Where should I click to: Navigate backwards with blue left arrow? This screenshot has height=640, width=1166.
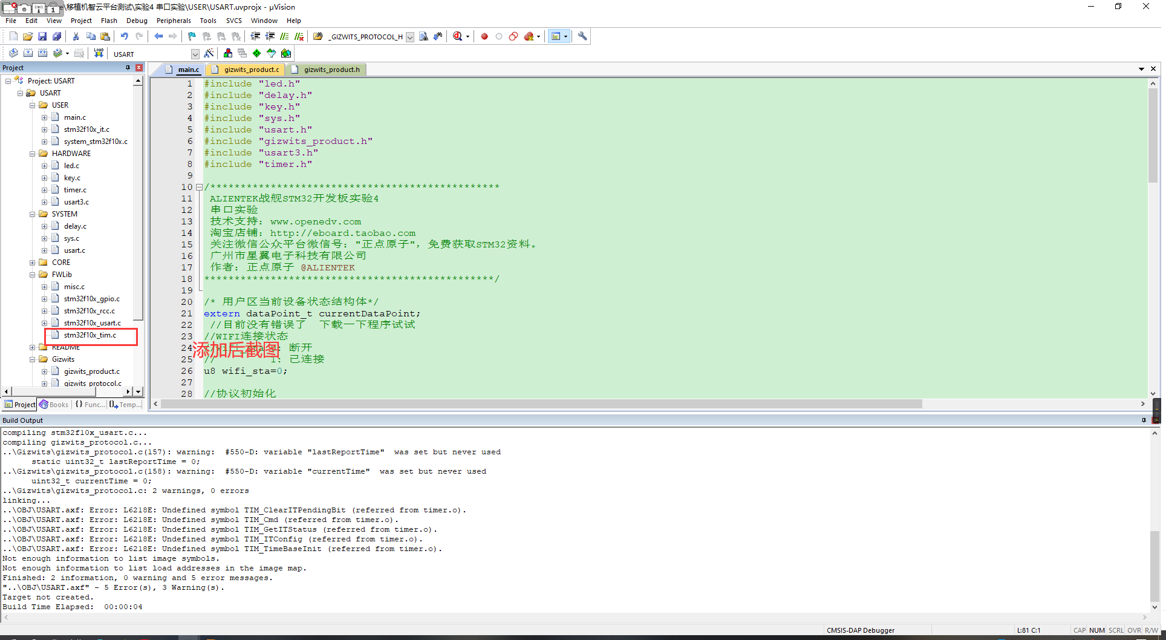[158, 36]
